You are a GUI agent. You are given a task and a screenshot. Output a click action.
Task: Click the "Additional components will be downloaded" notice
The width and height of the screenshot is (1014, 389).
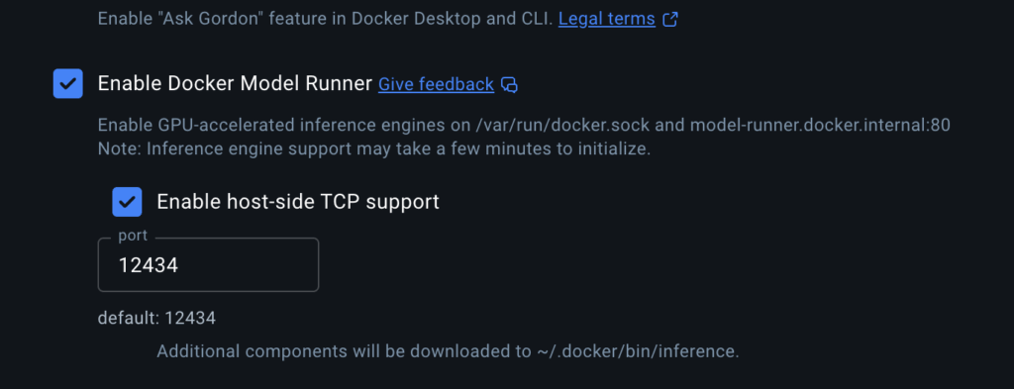448,351
